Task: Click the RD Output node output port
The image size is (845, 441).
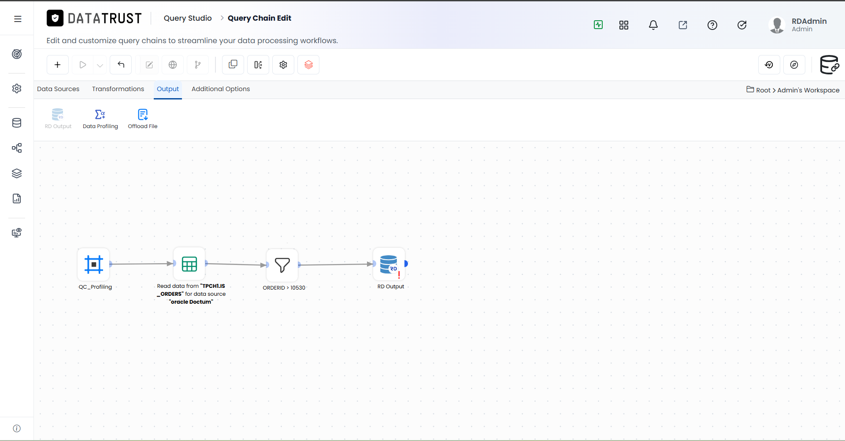Action: (x=406, y=264)
